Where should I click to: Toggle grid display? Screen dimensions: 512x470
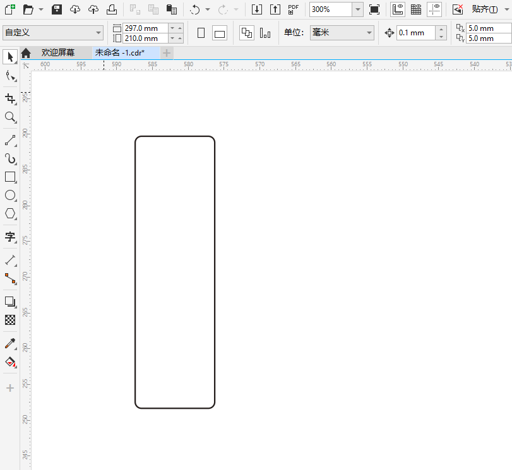[x=416, y=9]
